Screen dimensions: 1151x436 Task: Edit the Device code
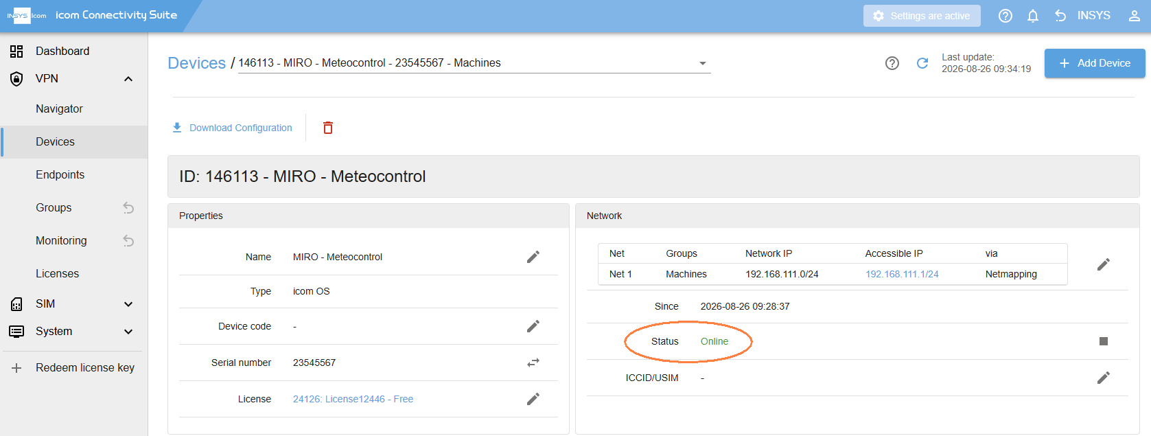533,326
